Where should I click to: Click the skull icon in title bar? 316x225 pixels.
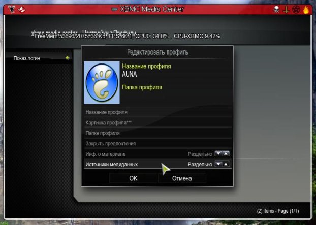[x=276, y=10]
